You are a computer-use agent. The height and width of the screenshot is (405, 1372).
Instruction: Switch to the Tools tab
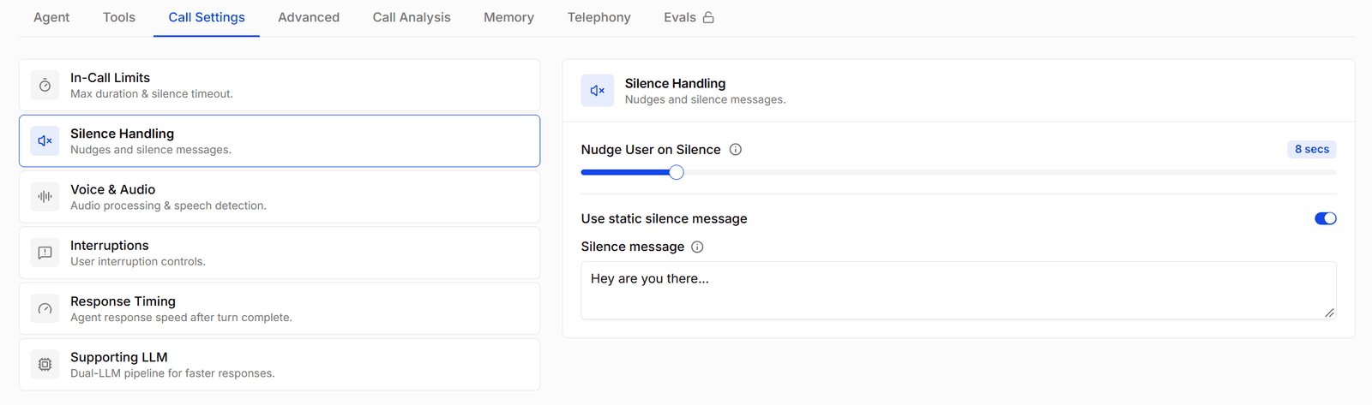pos(119,17)
